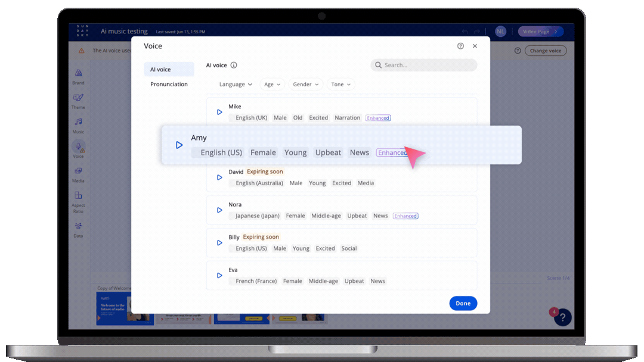Open the Age filter dropdown
The width and height of the screenshot is (644, 362).
[x=272, y=85]
